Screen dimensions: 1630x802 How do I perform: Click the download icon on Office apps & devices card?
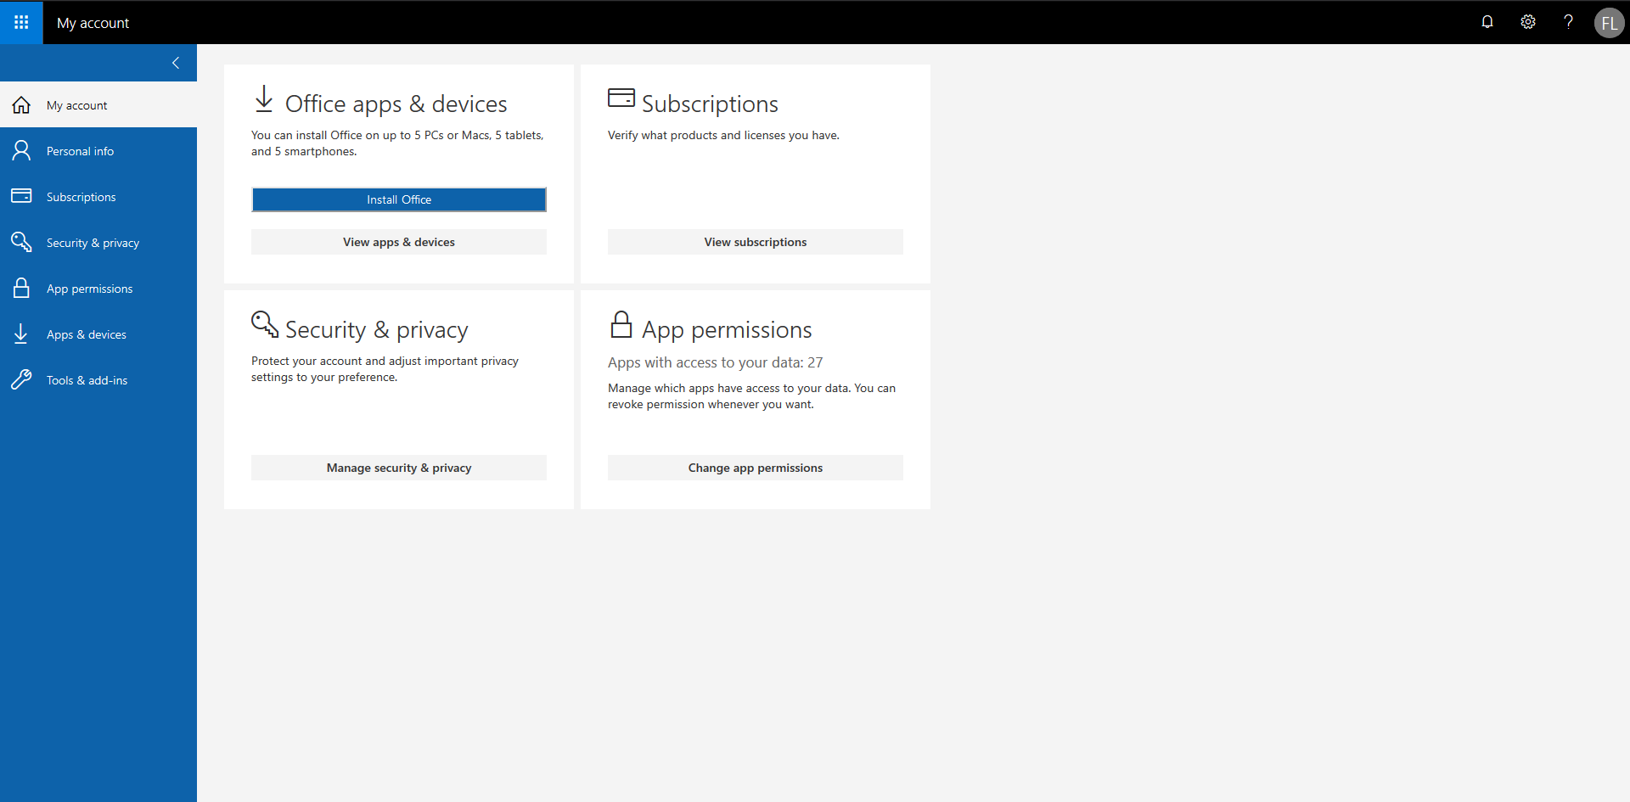[264, 99]
